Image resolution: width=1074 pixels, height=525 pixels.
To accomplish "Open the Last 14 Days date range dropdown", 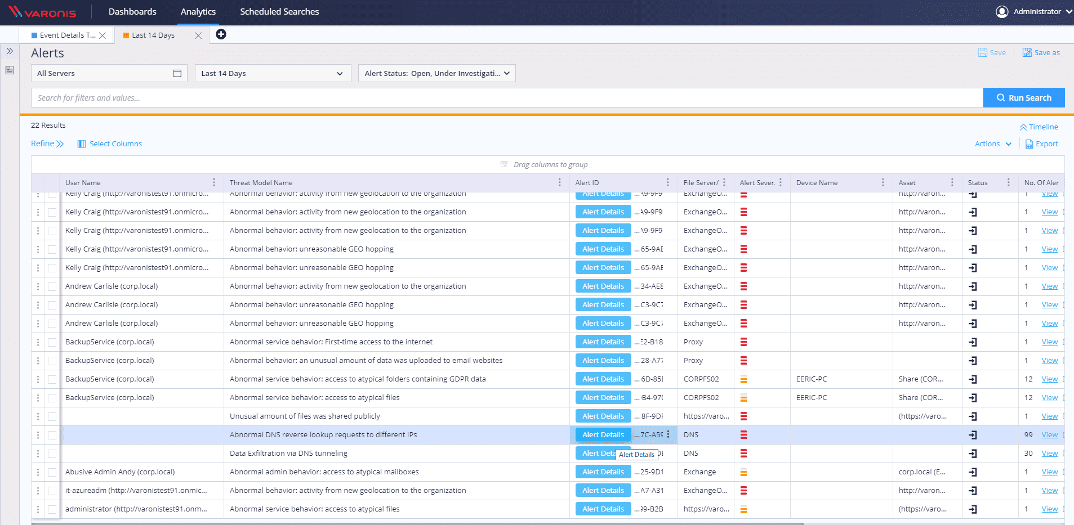I will click(273, 73).
